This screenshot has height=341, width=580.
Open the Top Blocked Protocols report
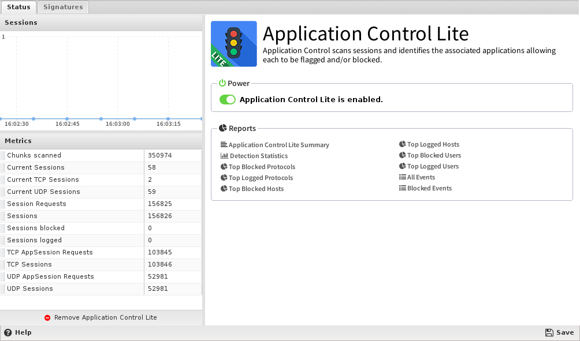click(262, 167)
